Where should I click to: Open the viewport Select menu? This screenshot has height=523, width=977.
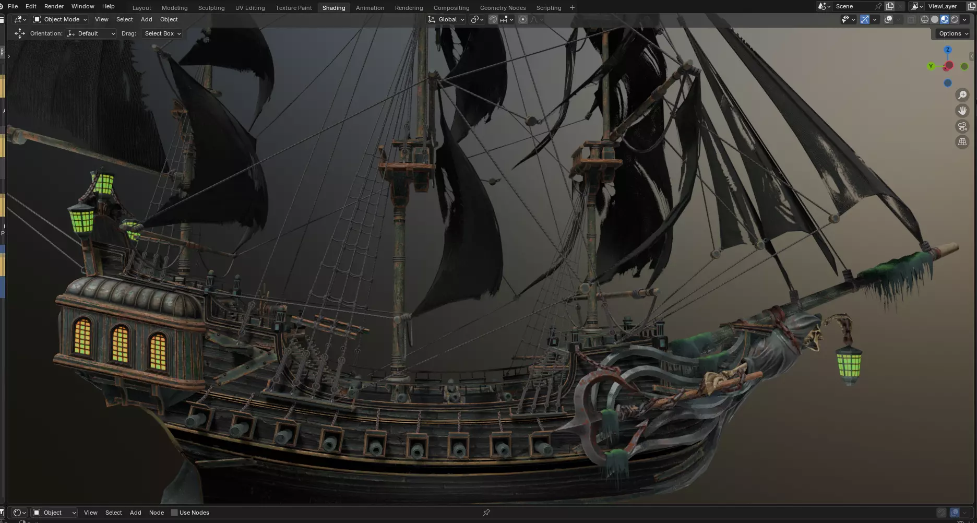[124, 19]
